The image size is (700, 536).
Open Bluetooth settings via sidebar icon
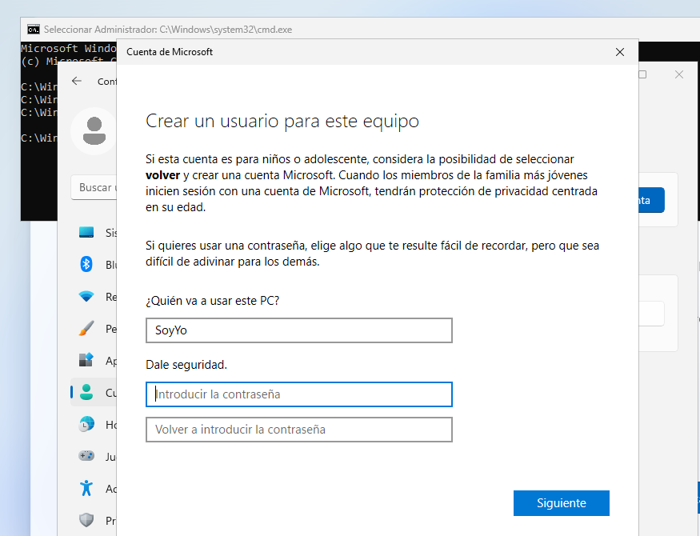86,265
